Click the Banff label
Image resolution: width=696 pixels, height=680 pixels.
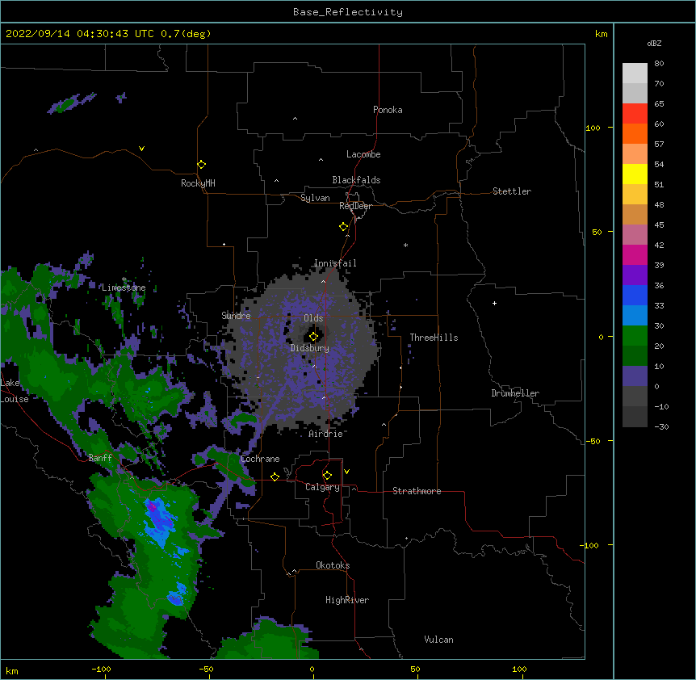pos(100,458)
